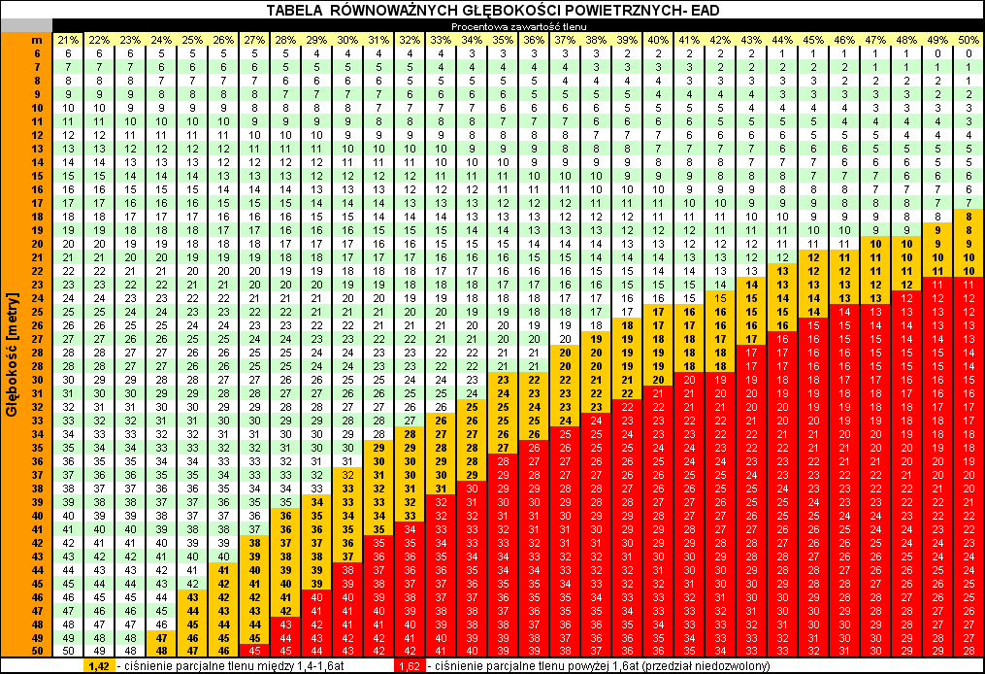Select the depth 40 row label
The image size is (985, 674).
[x=37, y=514]
